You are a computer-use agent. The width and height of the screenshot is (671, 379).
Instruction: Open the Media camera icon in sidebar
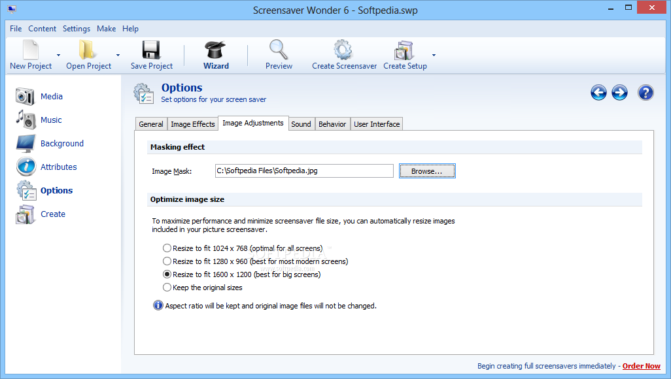click(x=26, y=96)
